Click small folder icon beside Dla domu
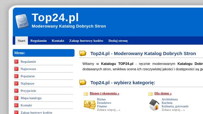 (150, 94)
